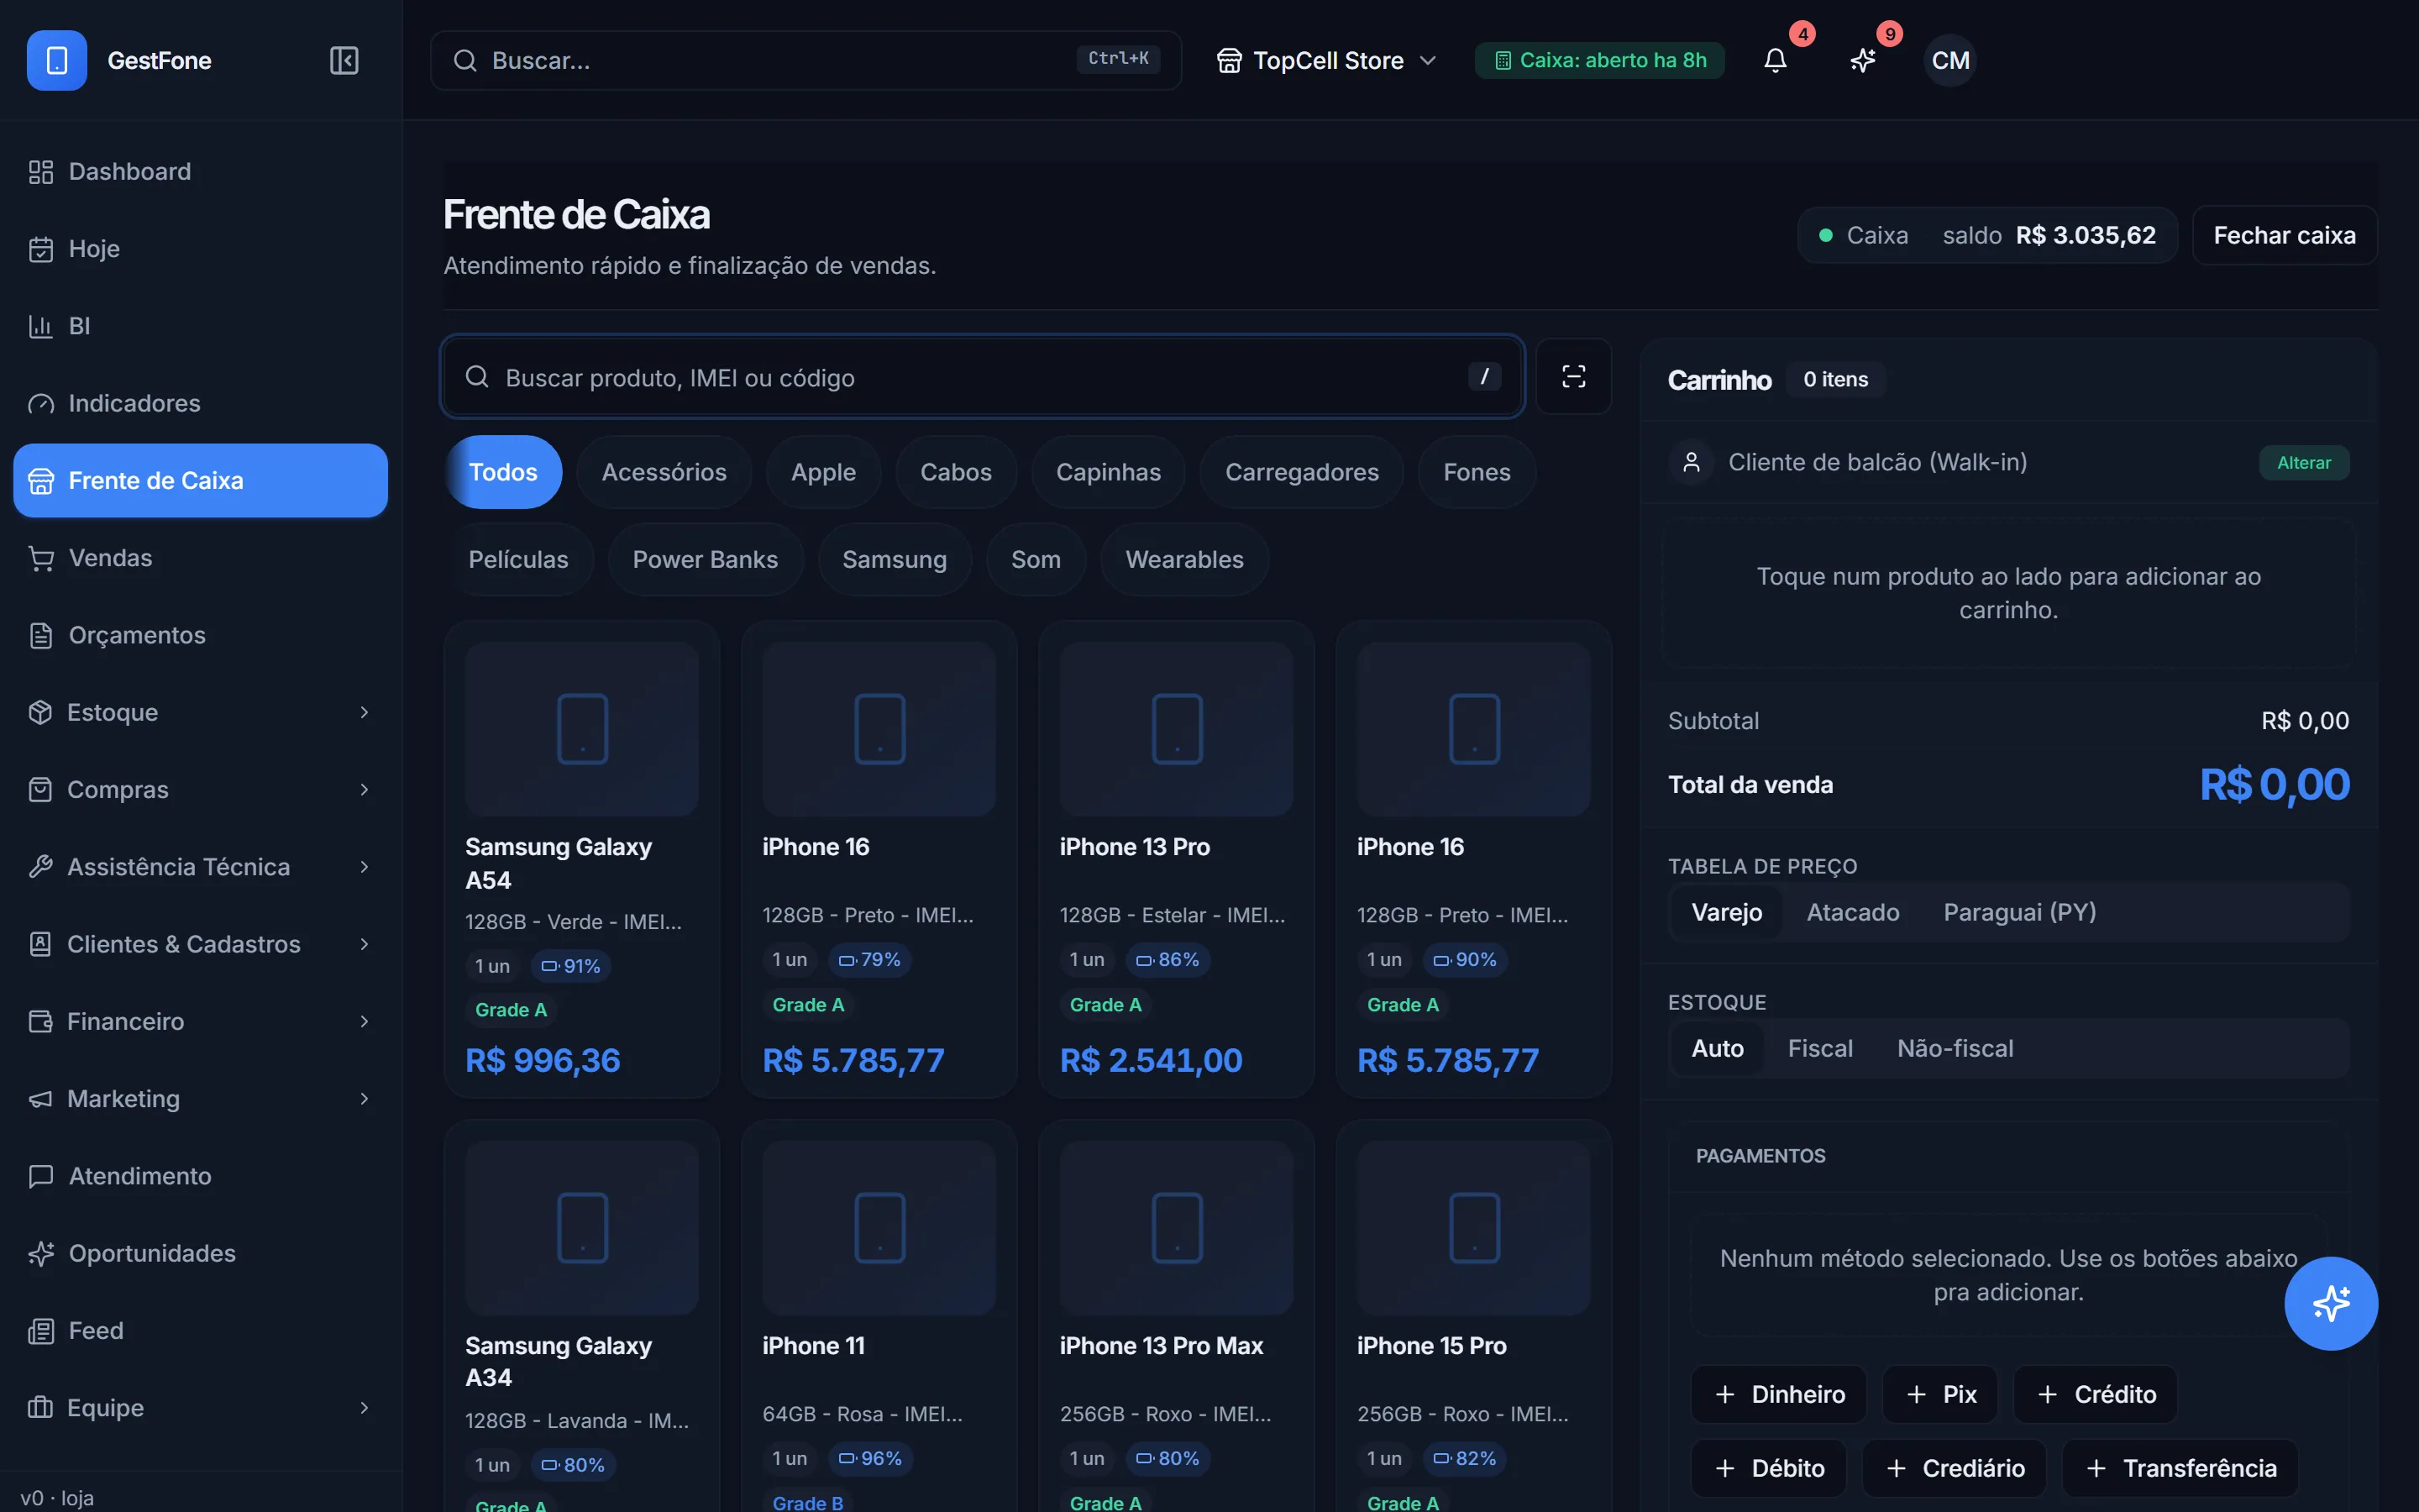Image resolution: width=2419 pixels, height=1512 pixels.
Task: Click the Clientes & Cadastros contact icon
Action: (40, 944)
